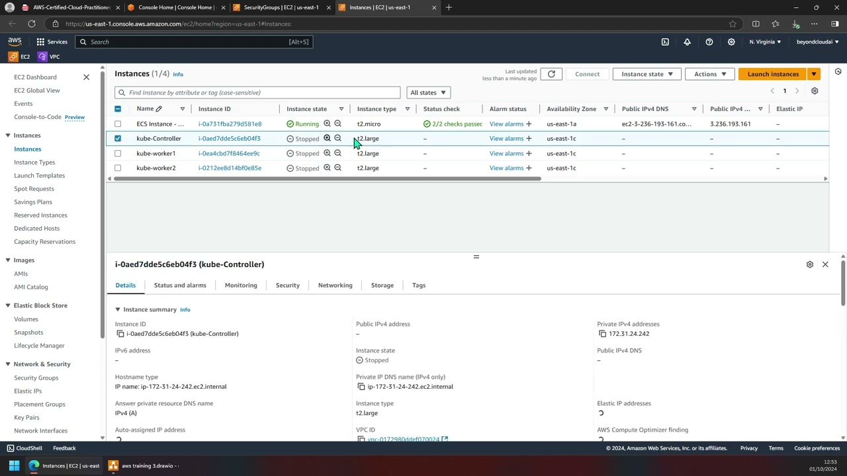Screen dimensions: 847x476
Task: Open the VPC ID link
Action: [x=408, y=439]
